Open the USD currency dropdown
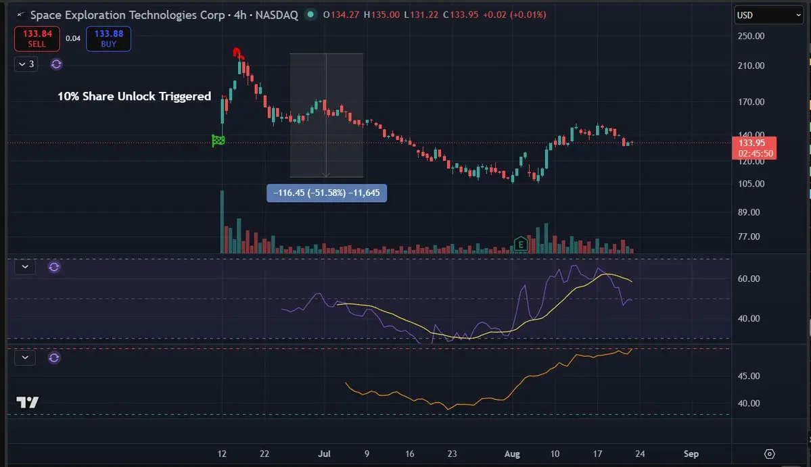811x467 pixels. pos(768,15)
